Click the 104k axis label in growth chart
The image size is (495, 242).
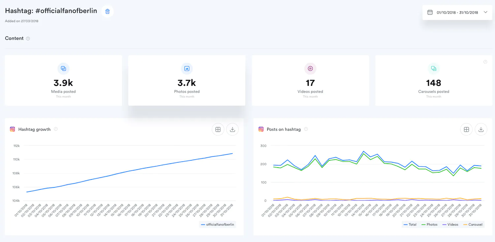point(16,201)
